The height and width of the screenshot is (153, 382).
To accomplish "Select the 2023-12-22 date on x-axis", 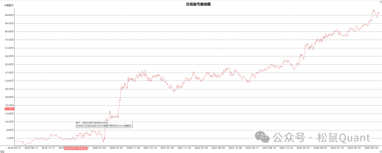I will pos(286,148).
